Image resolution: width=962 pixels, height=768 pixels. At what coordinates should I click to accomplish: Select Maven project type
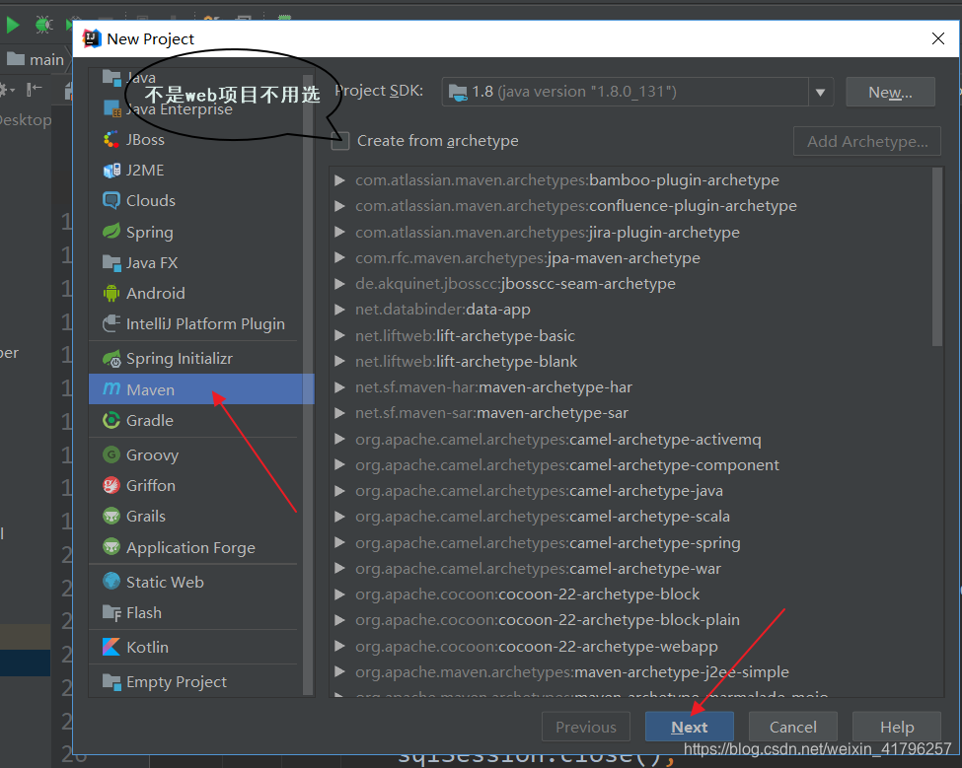pyautogui.click(x=201, y=389)
